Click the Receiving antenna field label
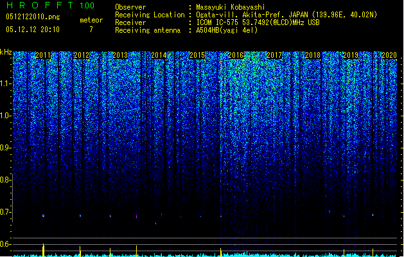The image size is (404, 257). click(148, 30)
